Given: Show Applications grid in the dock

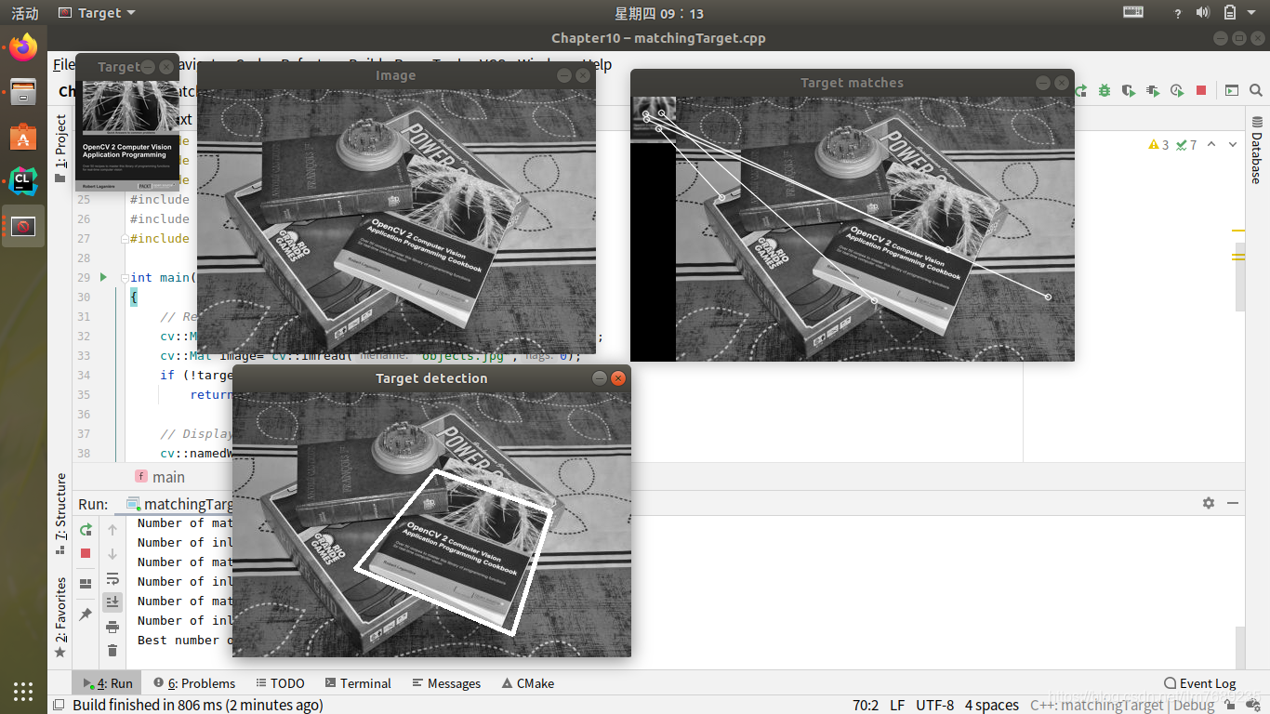Looking at the screenshot, I should [23, 691].
